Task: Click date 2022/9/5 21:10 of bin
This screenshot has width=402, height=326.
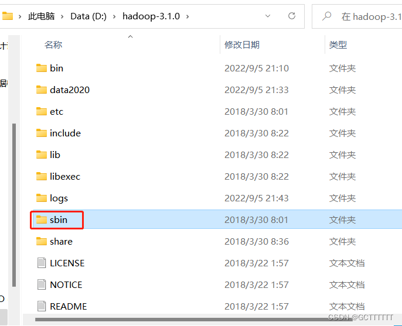Action: click(x=257, y=68)
